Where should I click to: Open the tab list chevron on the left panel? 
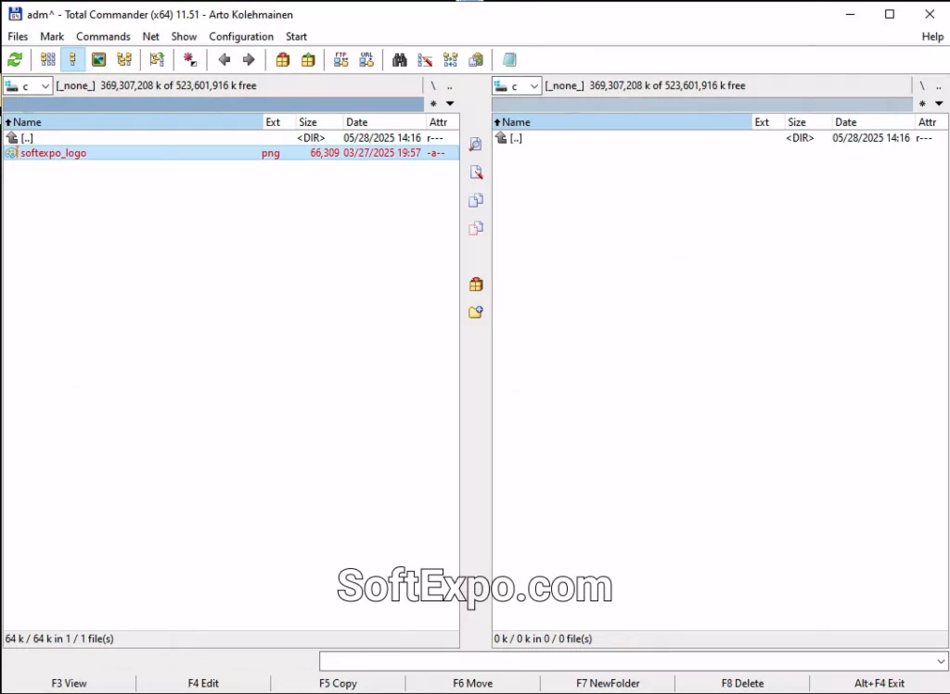point(450,103)
